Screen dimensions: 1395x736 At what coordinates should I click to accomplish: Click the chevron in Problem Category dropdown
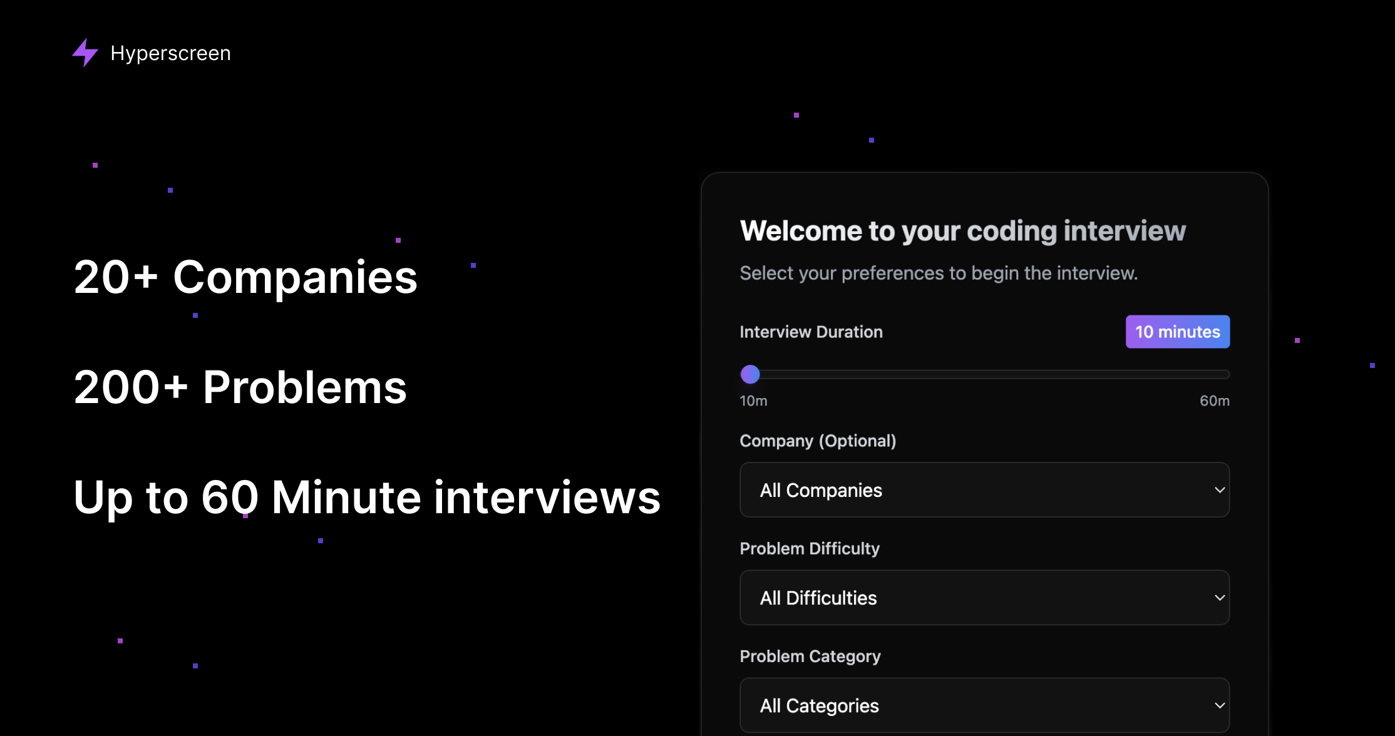click(x=1219, y=705)
